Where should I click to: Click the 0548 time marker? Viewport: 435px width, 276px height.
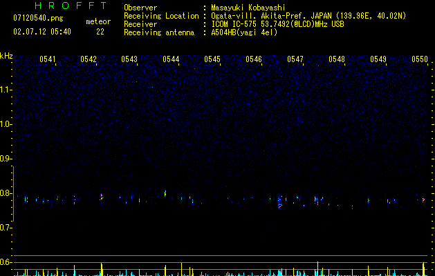(337, 59)
